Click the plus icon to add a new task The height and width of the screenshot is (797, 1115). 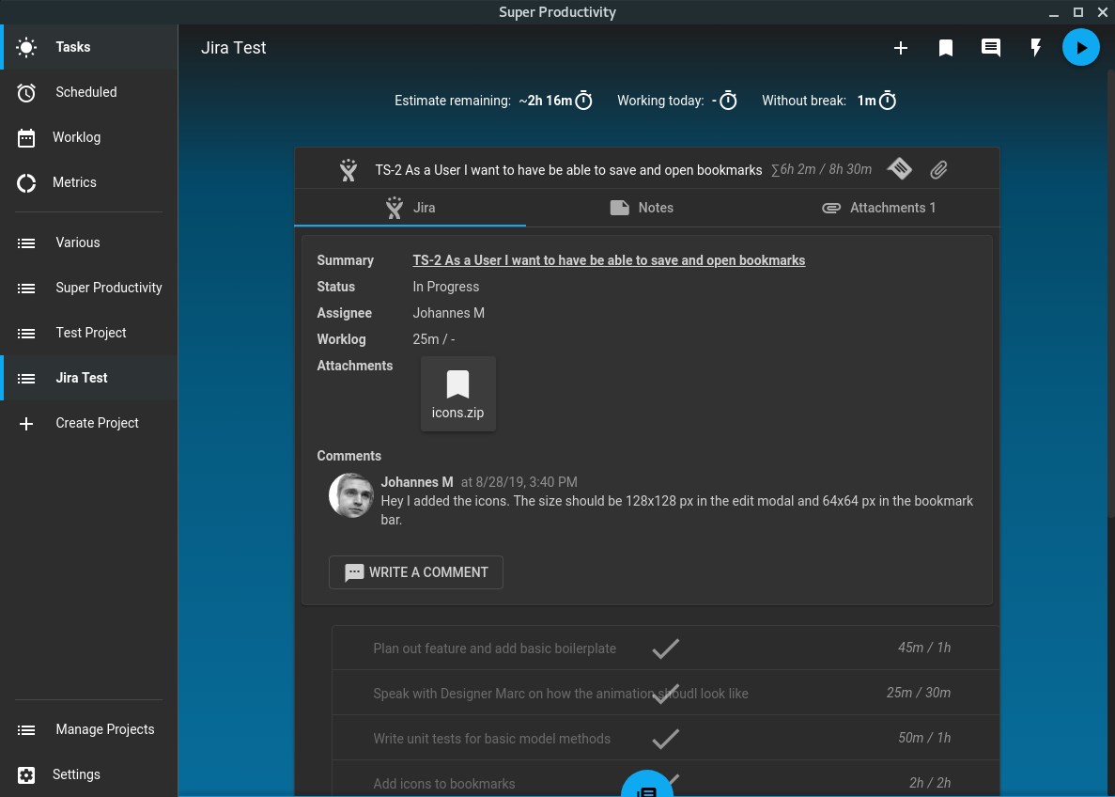click(x=901, y=47)
